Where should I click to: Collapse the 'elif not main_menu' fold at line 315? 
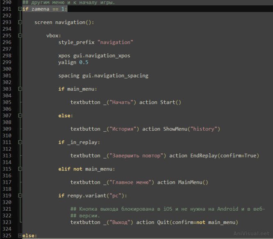point(20,169)
